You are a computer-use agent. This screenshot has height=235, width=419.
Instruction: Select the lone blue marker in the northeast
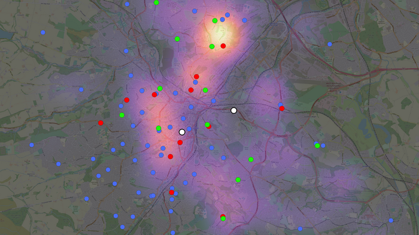click(330, 44)
